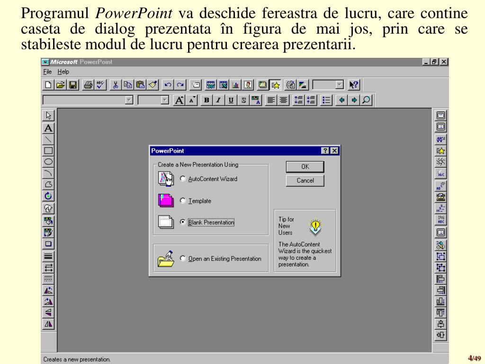Screen dimensions: 485x364
Task: Click the Redo arrow icon
Action: pos(180,85)
